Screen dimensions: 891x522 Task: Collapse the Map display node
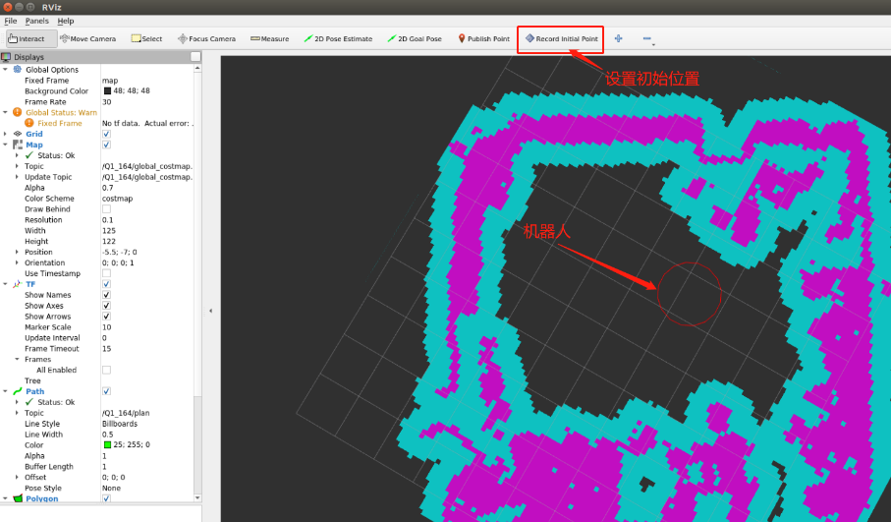6,145
